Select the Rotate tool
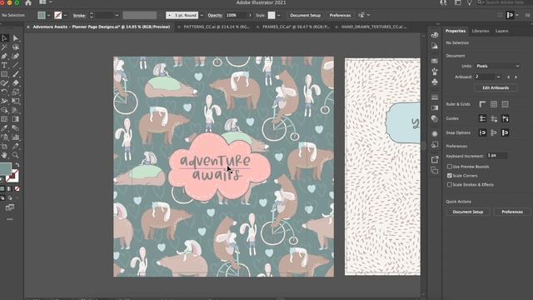Image resolution: width=533 pixels, height=300 pixels. (x=4, y=92)
